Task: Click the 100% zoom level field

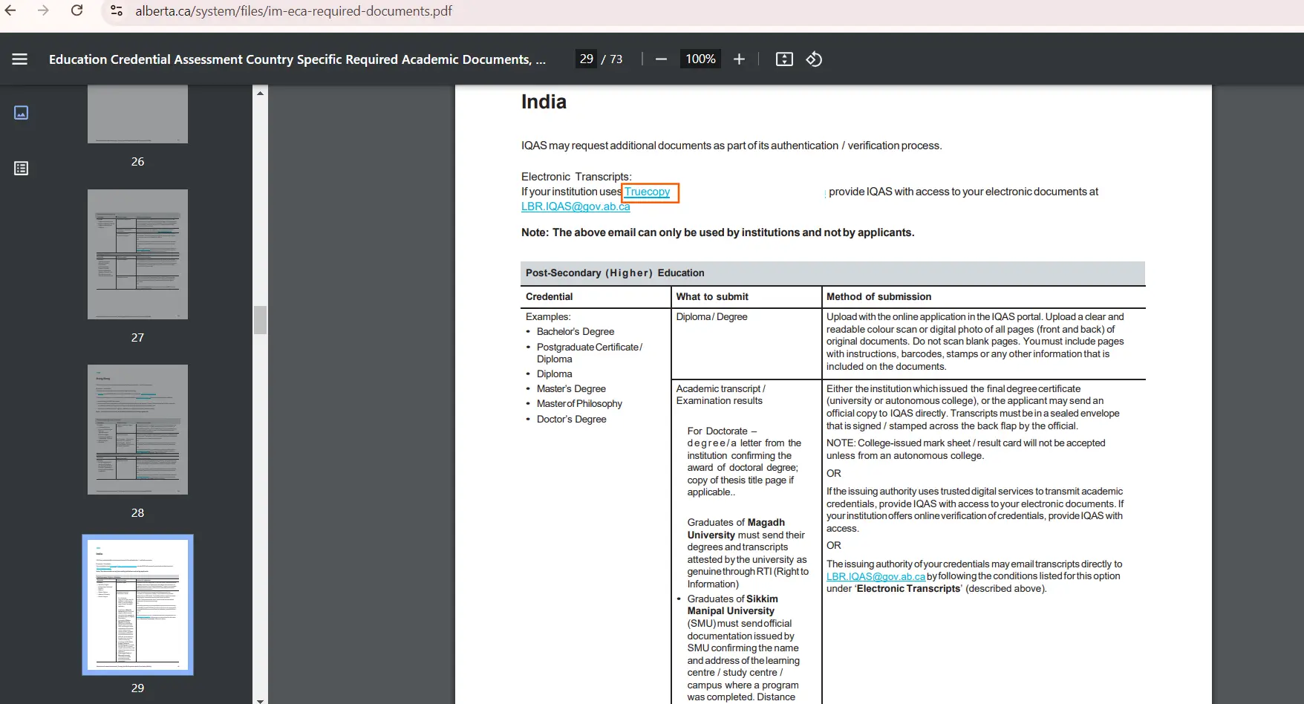Action: (700, 59)
